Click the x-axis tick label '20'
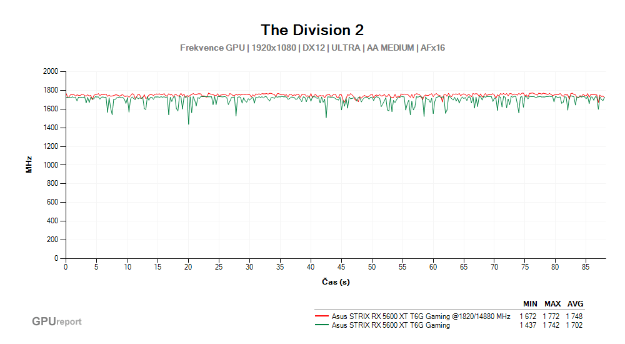Image resolution: width=625 pixels, height=344 pixels. pyautogui.click(x=188, y=267)
